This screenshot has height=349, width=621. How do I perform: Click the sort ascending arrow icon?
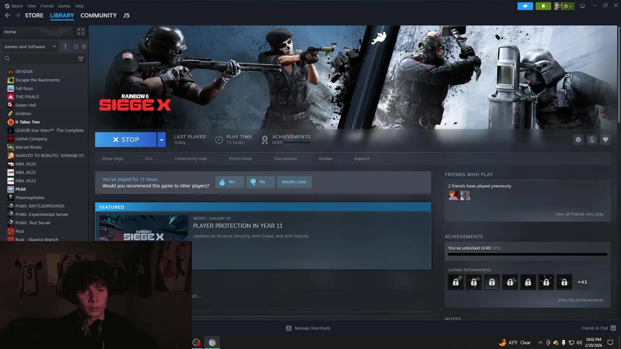(x=65, y=47)
